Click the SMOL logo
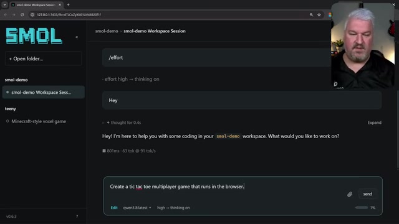The image size is (399, 224). (x=34, y=36)
